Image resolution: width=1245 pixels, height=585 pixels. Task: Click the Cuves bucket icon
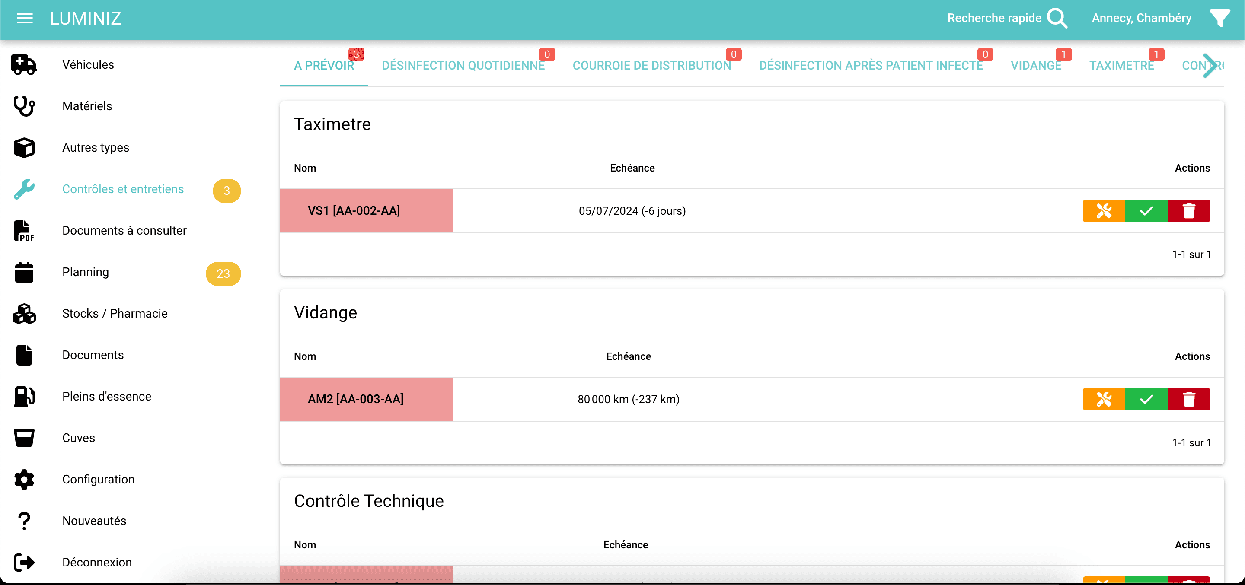pos(23,438)
